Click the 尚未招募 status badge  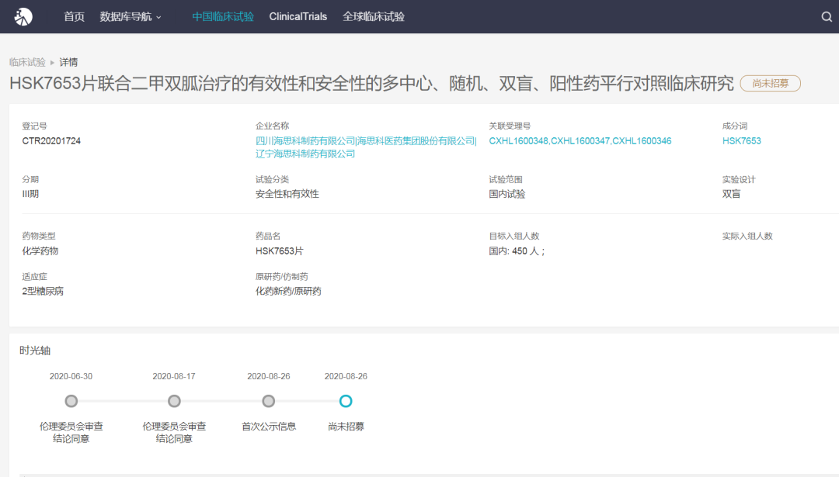pyautogui.click(x=770, y=83)
